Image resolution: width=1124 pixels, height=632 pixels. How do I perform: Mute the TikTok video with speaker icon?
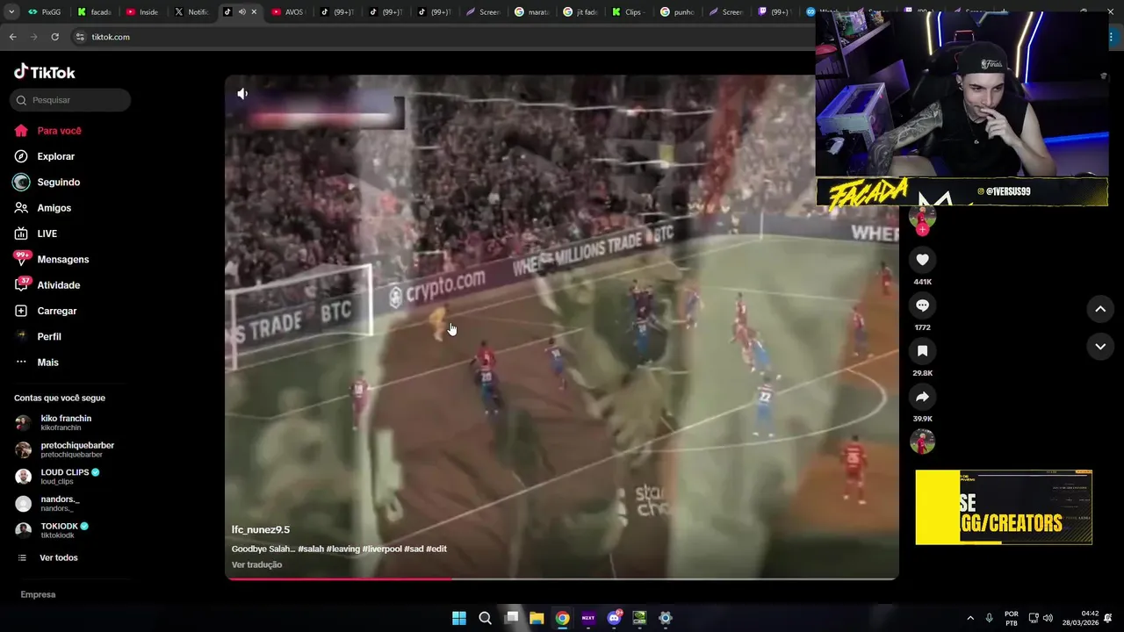click(242, 94)
